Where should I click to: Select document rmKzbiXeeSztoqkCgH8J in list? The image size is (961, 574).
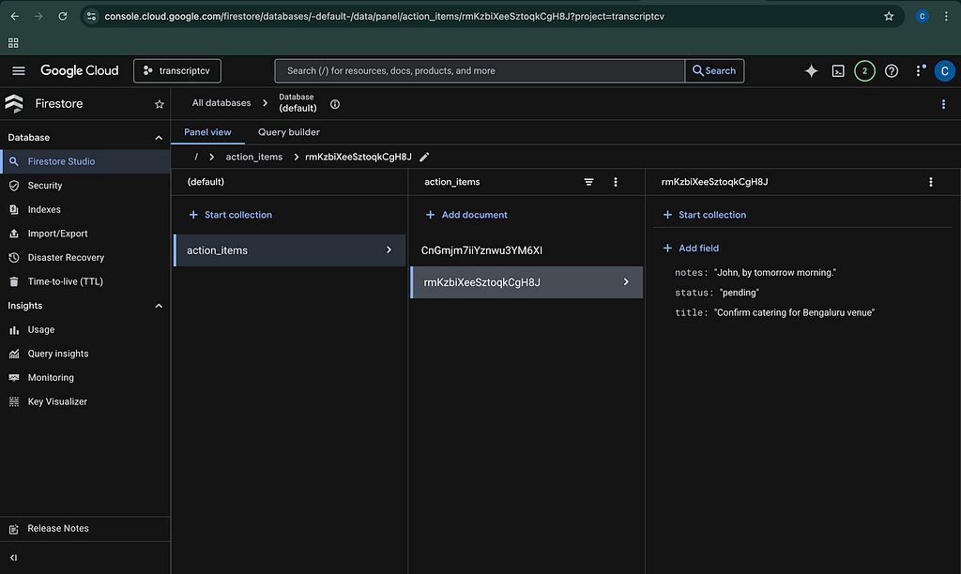[x=526, y=282]
